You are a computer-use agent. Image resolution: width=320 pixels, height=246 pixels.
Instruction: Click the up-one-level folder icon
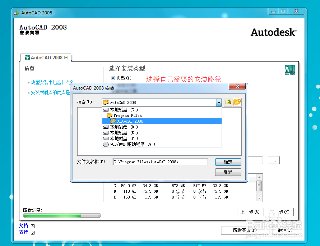pos(228,102)
